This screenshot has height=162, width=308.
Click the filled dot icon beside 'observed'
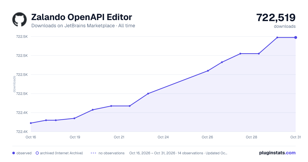coord(14,153)
